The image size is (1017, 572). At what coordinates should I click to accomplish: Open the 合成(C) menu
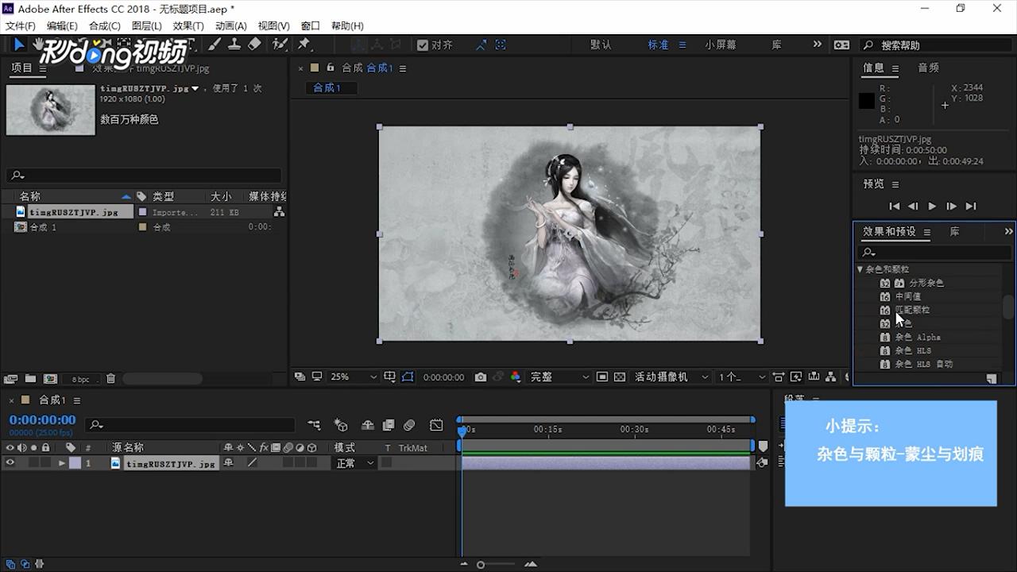click(x=105, y=26)
